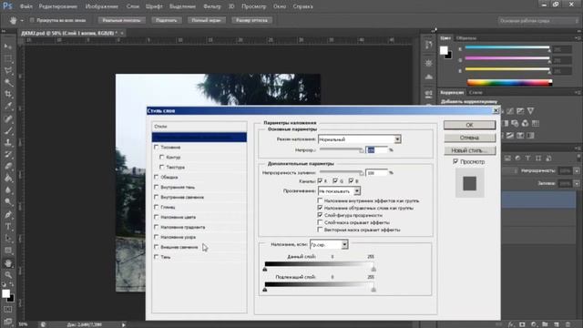583x328 pixels.
Task: Select the Hand tool in toolbox
Action: tap(8, 263)
